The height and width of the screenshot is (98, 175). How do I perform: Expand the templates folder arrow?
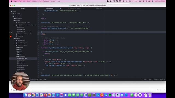click(16, 56)
